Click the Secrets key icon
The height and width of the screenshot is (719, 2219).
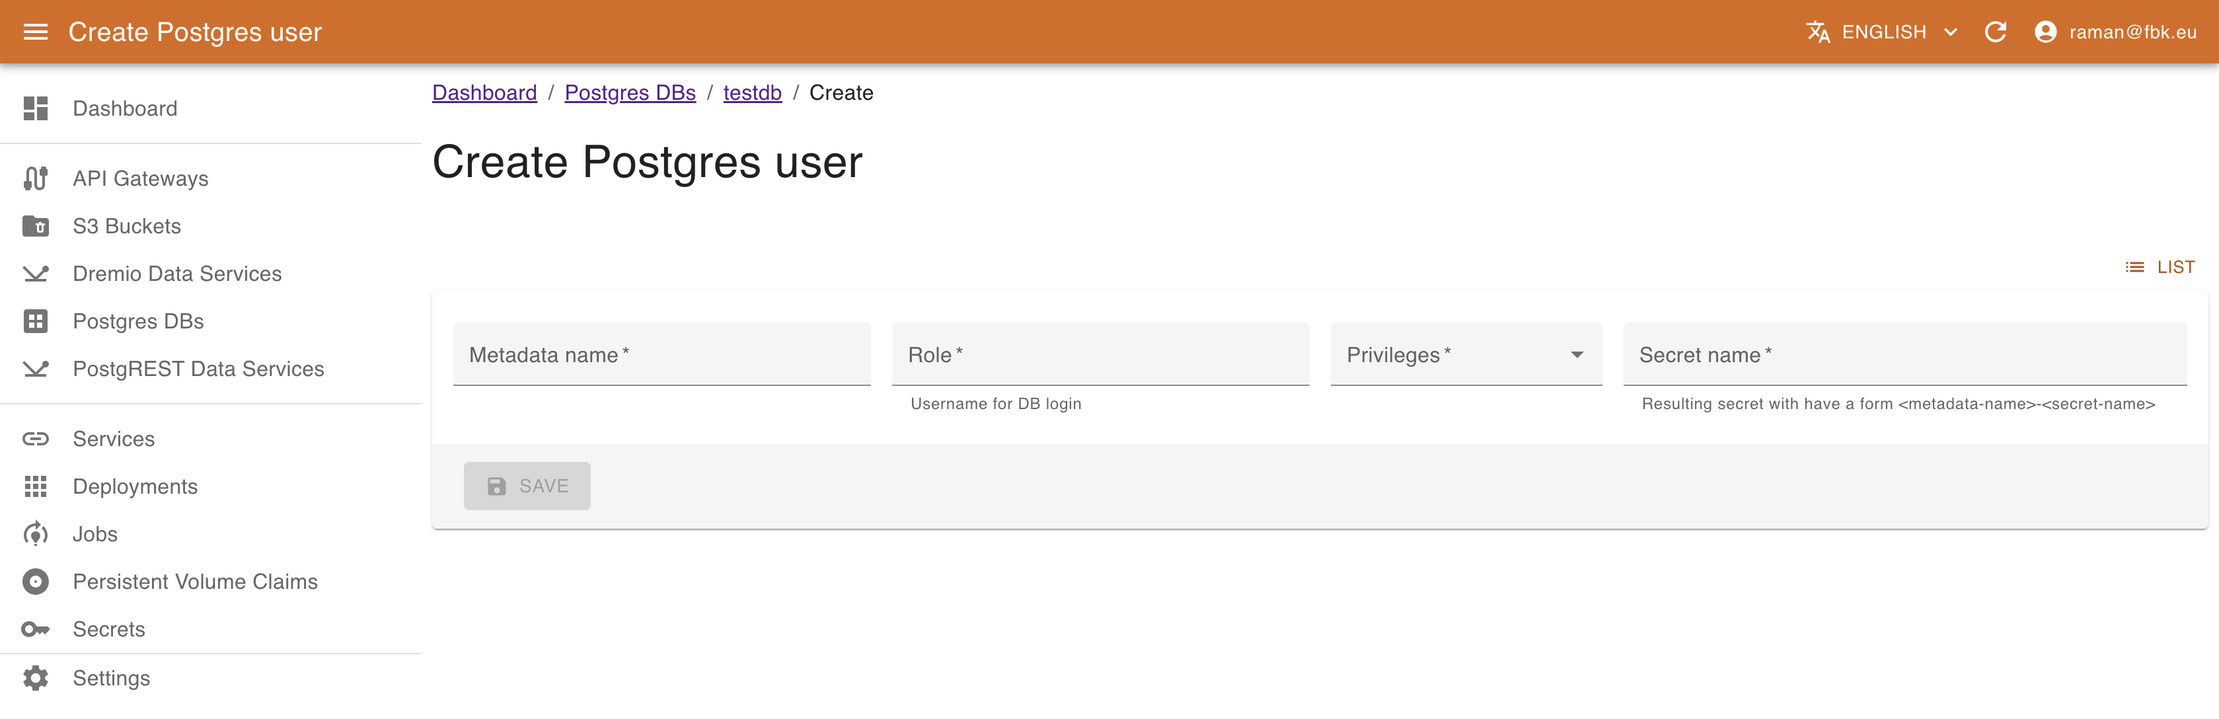tap(35, 628)
